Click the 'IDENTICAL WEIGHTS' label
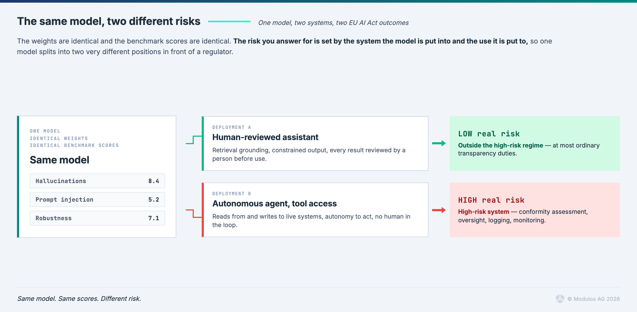The image size is (637, 312). [59, 138]
